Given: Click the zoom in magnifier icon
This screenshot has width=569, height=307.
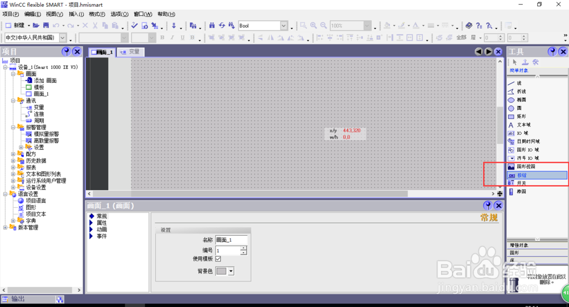Looking at the screenshot, I should click(314, 26).
